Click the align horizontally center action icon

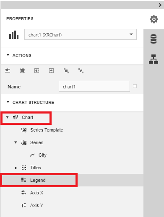37,71
